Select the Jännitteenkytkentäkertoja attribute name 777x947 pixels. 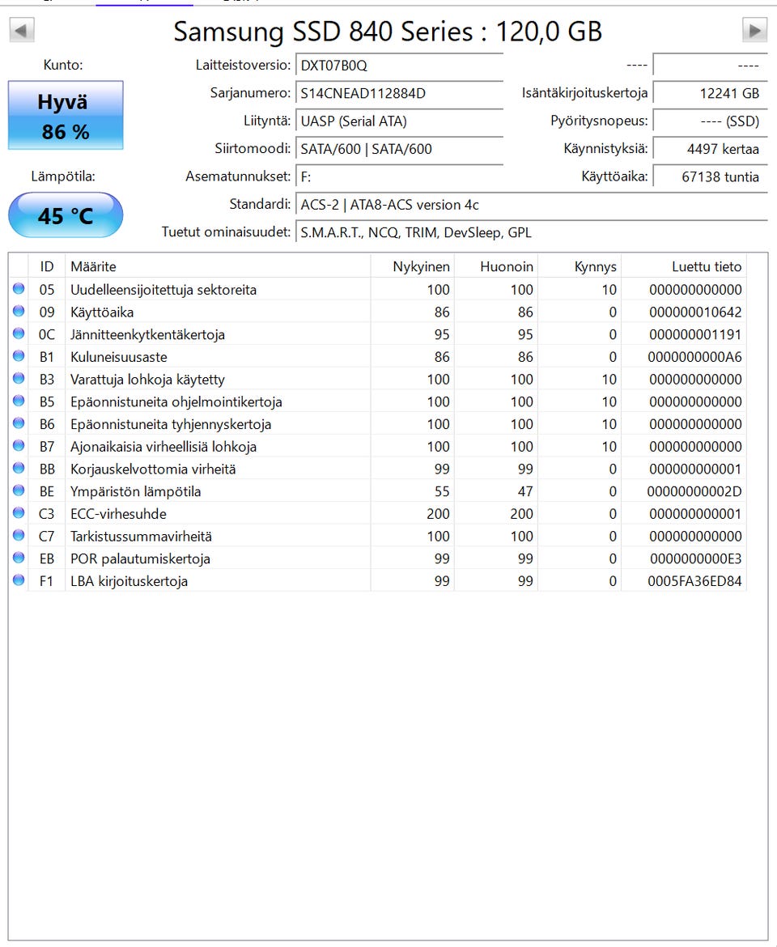[x=147, y=334]
